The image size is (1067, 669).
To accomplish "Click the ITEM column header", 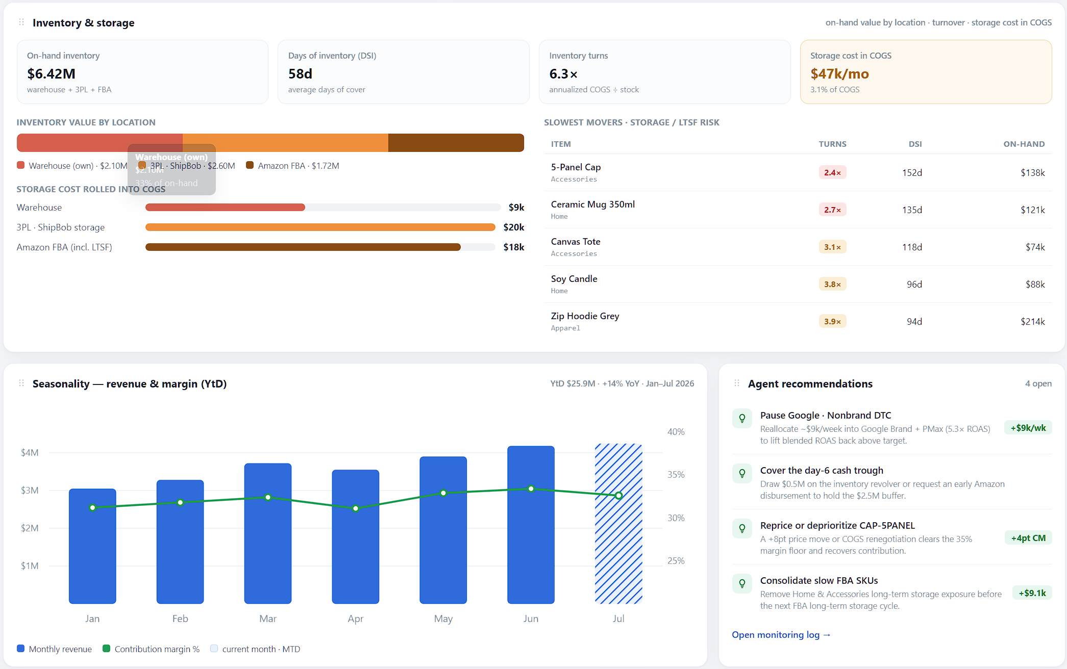I will coord(561,144).
